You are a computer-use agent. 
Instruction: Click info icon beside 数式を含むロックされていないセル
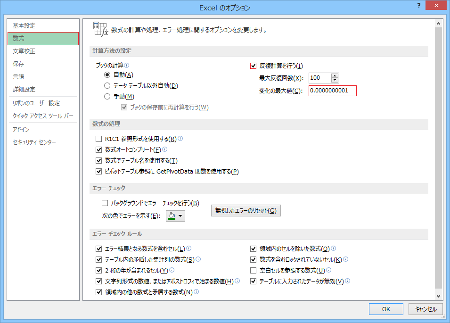pyautogui.click(x=346, y=259)
